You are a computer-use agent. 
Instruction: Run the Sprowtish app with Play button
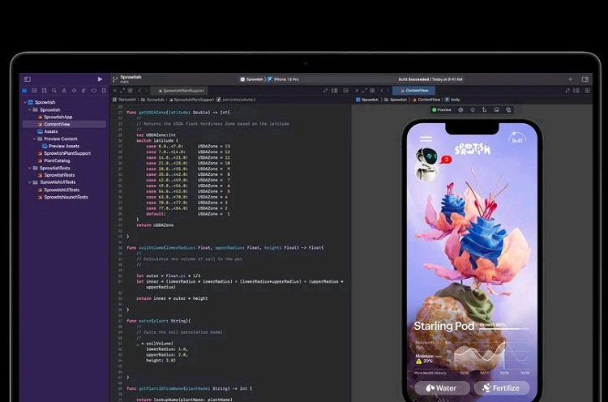[x=100, y=79]
